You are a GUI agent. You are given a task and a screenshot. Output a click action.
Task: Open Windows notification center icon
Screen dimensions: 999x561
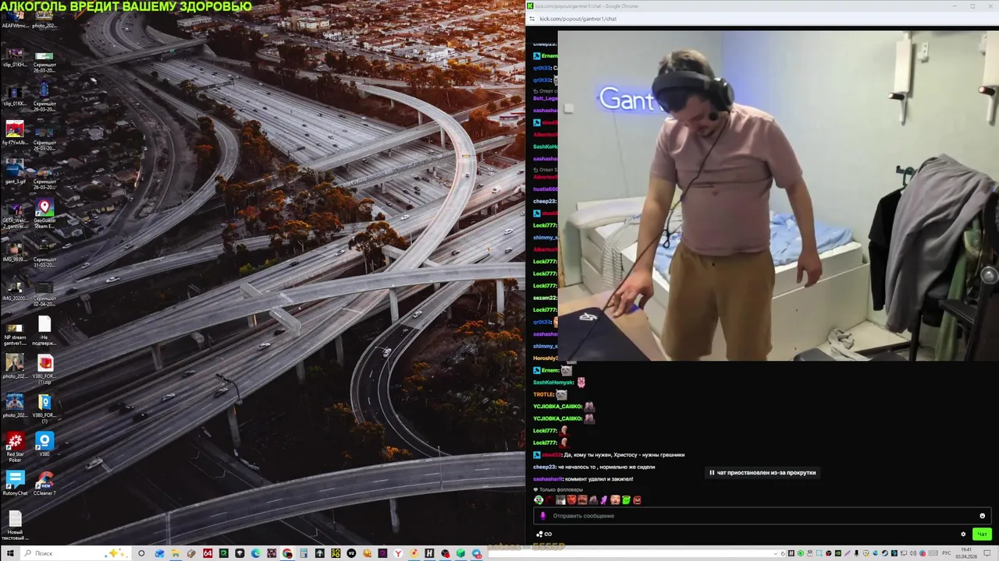[x=987, y=553]
